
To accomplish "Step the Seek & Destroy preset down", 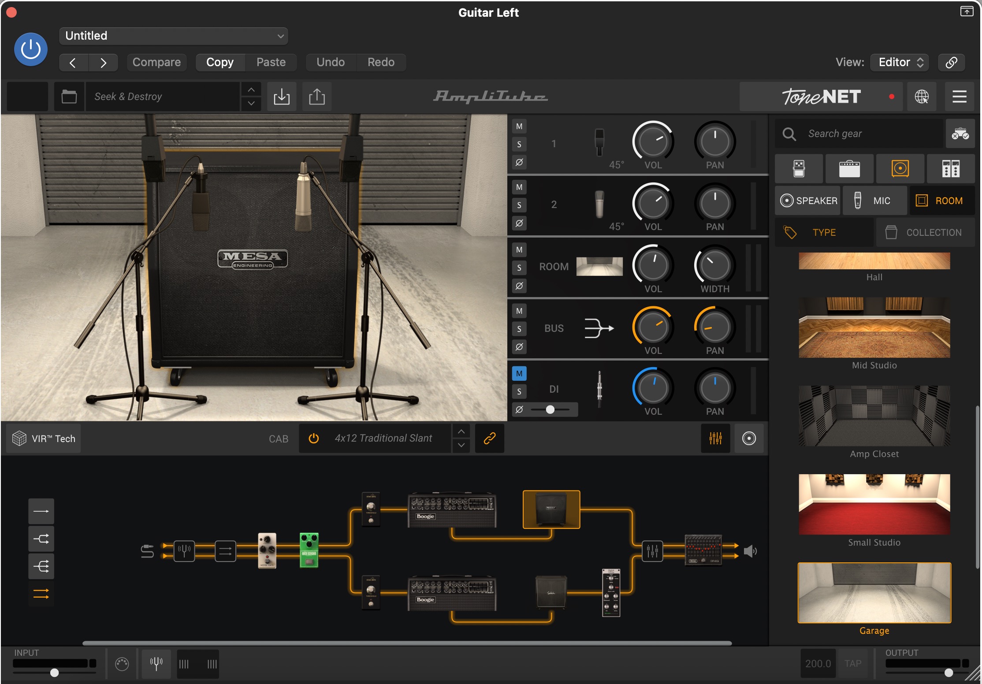I will coord(251,104).
